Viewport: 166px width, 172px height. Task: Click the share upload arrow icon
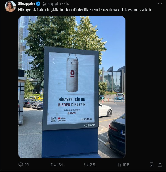point(160,164)
